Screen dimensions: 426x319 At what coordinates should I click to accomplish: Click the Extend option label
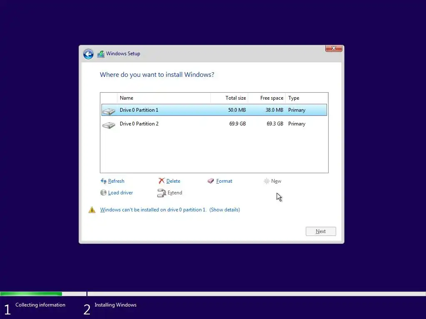pos(175,193)
